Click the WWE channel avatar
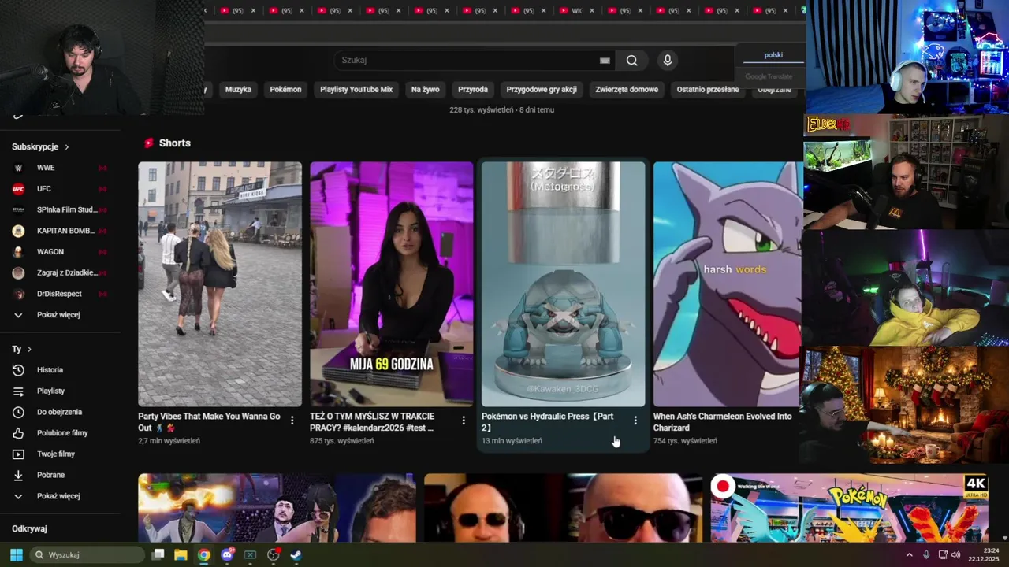1009x567 pixels. [19, 168]
